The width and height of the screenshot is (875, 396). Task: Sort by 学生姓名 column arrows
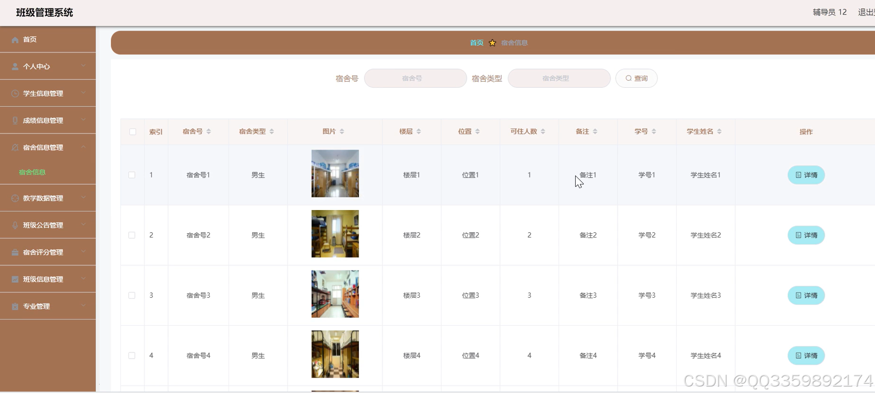click(719, 131)
